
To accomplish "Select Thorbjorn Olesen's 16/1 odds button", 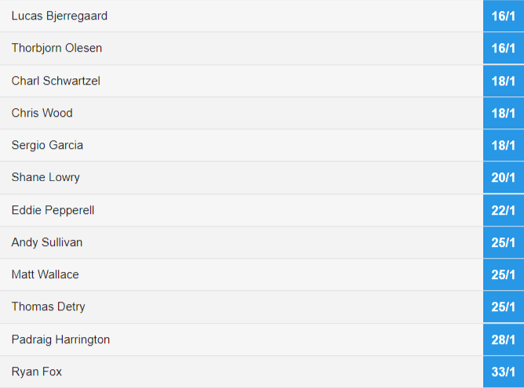I will click(x=504, y=48).
